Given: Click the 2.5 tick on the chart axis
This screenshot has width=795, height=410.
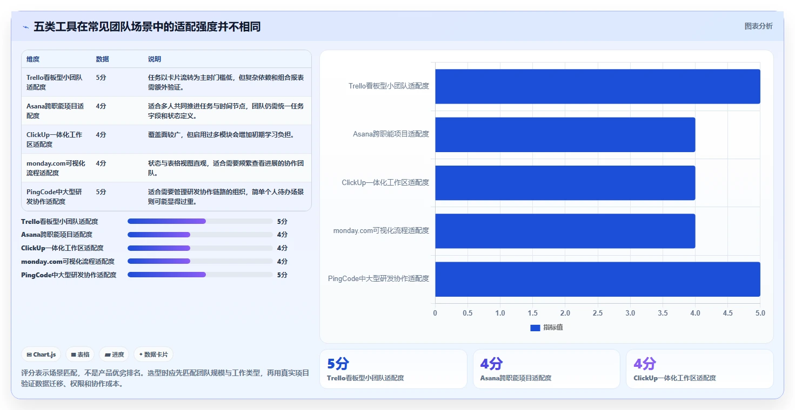Looking at the screenshot, I should click(x=598, y=313).
